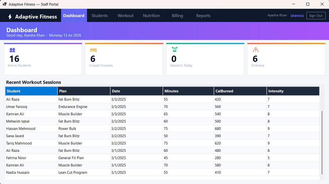Select the Fatima Noor General Fit Plan row
Screen dimensions: 329x184
click(162, 158)
